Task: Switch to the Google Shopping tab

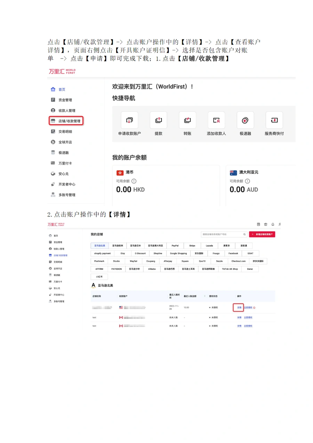Action: pos(178,254)
